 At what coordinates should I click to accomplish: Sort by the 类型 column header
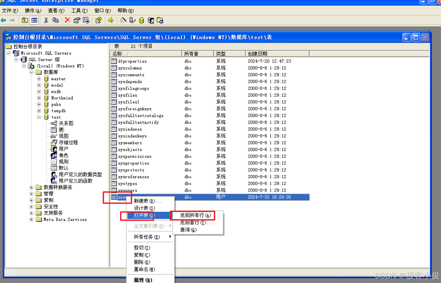click(229, 54)
